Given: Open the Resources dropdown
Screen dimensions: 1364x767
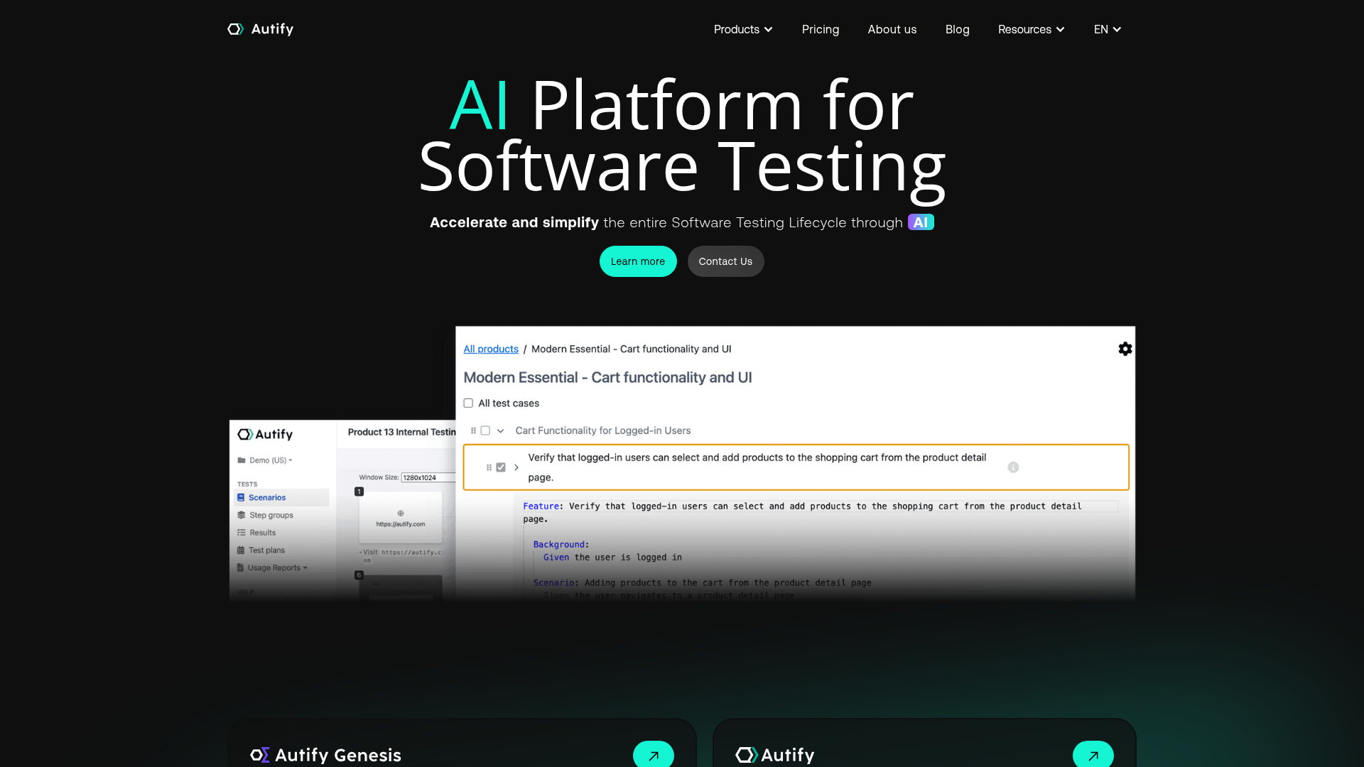Looking at the screenshot, I should point(1031,29).
